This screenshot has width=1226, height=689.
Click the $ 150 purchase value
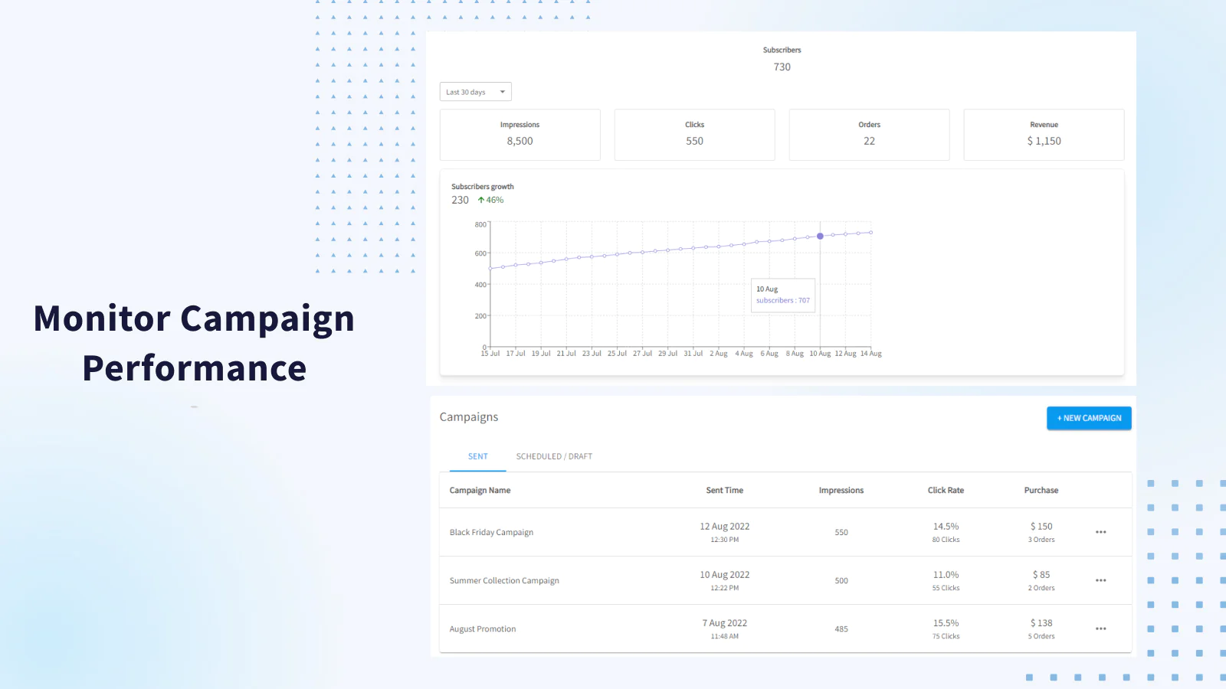coord(1041,526)
